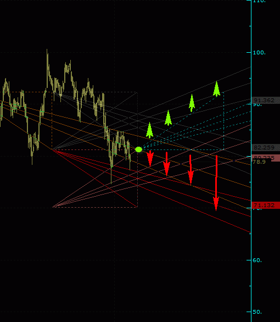280x322 pixels.
Task: Select the pink 80.225 price label
Action: 266,158
